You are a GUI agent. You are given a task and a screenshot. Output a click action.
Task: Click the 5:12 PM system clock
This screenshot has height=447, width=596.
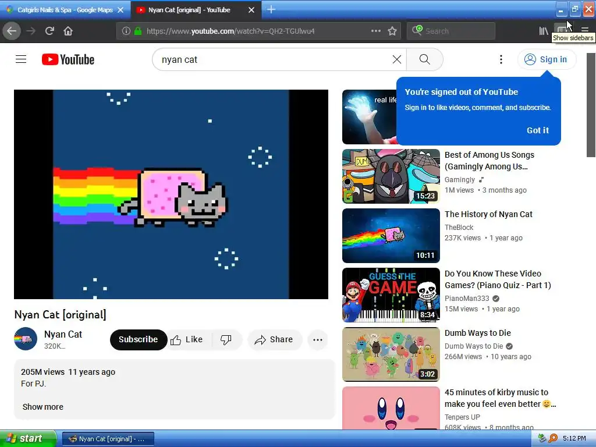574,438
